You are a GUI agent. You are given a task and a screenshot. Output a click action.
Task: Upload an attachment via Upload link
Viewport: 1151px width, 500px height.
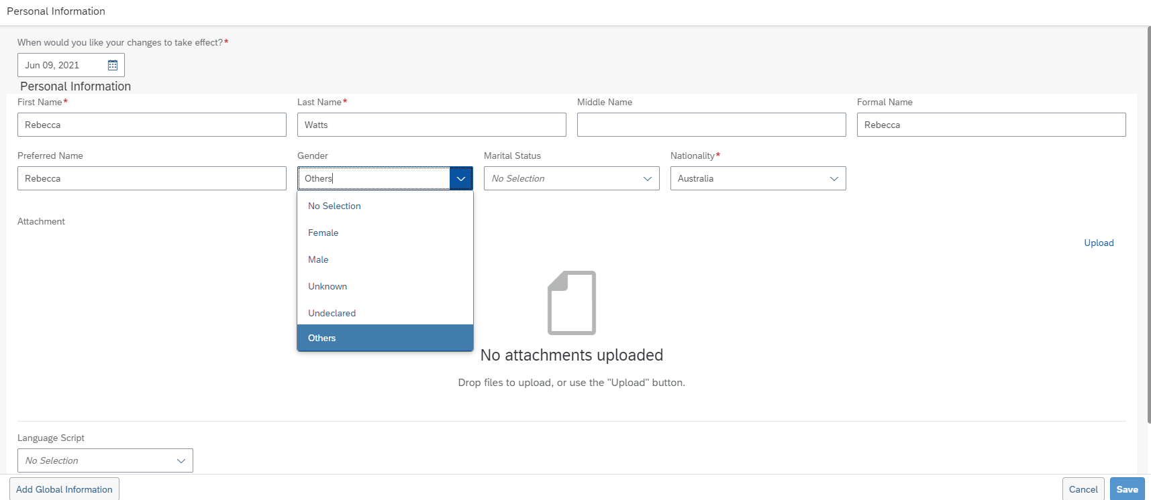coord(1099,243)
